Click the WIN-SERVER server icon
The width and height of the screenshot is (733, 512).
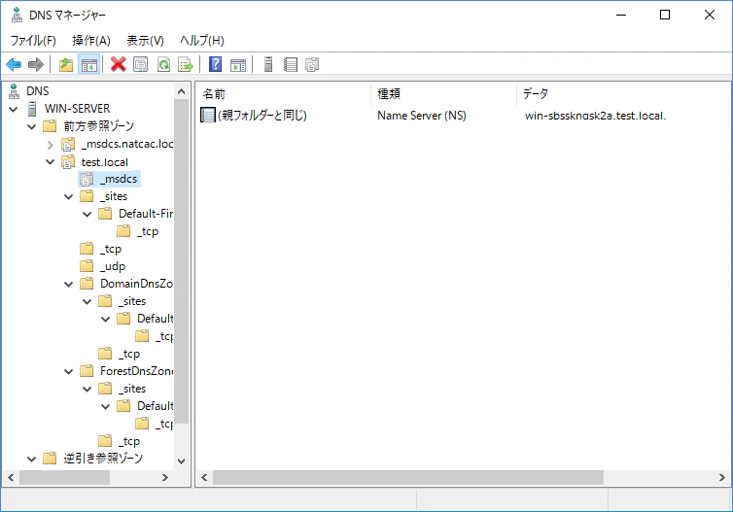tap(32, 109)
